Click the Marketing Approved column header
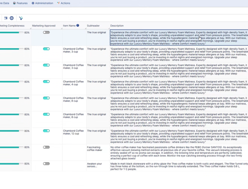This screenshot has height=189, width=248. [x=44, y=26]
